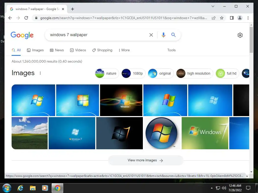The image size is (258, 193).
Task: Click the scrollbar up arrow
Action: point(251,25)
